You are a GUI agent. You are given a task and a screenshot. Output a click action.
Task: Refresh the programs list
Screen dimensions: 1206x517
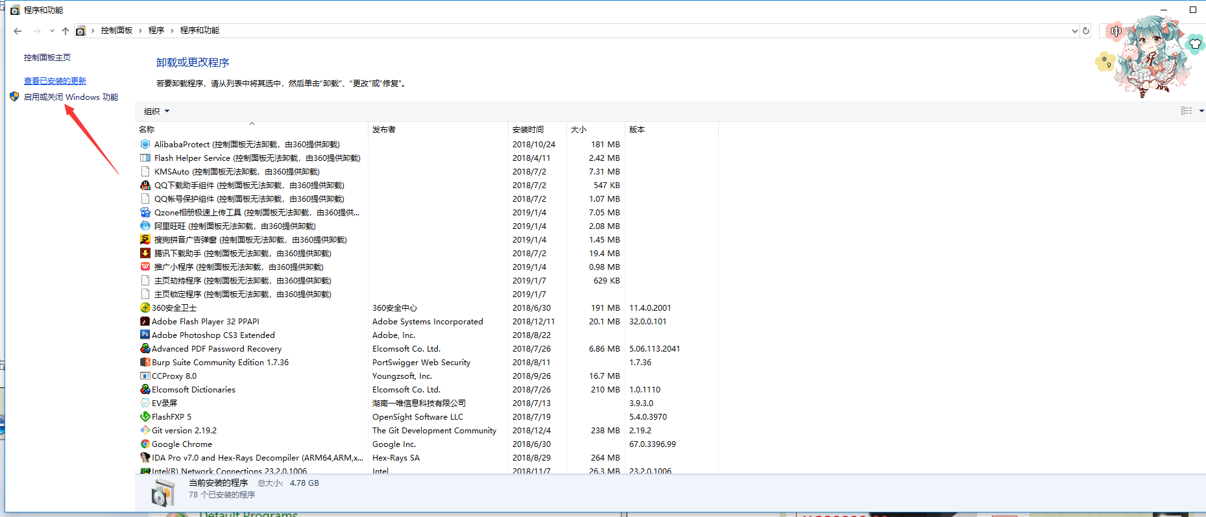[x=1086, y=30]
